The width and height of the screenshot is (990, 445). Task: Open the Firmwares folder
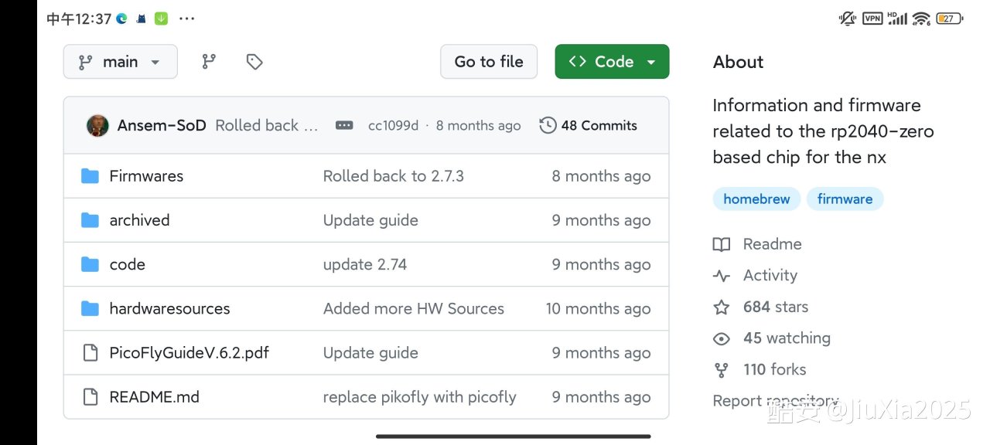[146, 176]
